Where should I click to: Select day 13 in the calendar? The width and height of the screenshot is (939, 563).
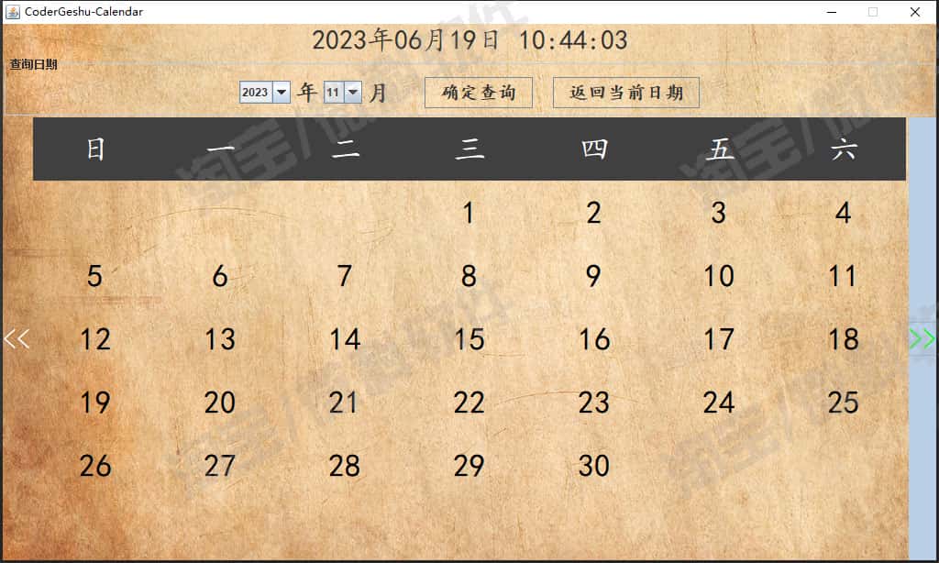[220, 339]
